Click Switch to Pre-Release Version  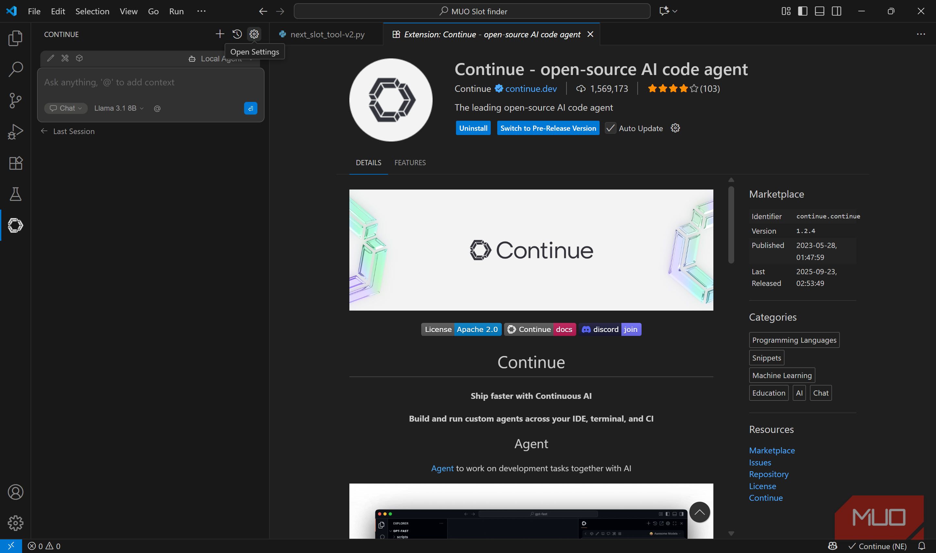(x=548, y=128)
